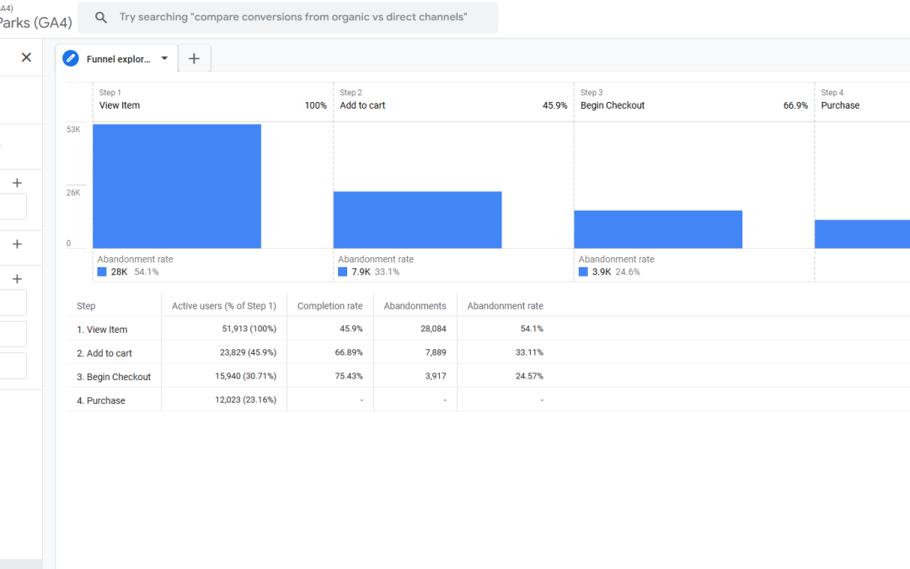Click the 75.43% completion rate cell

(x=349, y=376)
